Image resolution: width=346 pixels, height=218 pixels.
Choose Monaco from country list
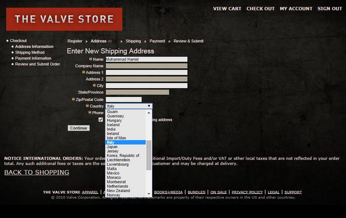[x=126, y=178]
